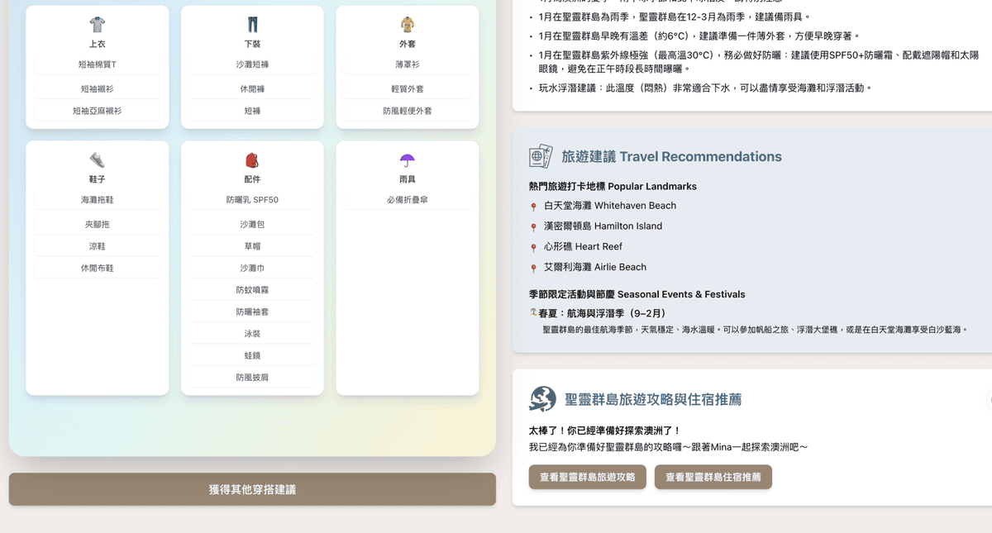Click the purple umbrella icon above 雨具
Viewport: 992px width, 533px height.
pos(408,160)
